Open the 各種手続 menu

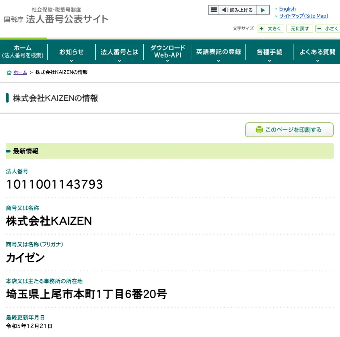coord(269,52)
